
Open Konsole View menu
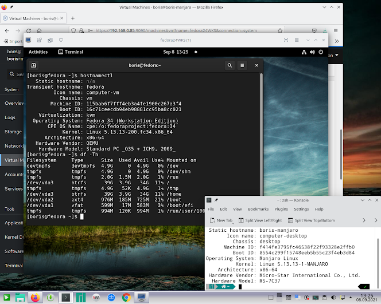click(238, 209)
